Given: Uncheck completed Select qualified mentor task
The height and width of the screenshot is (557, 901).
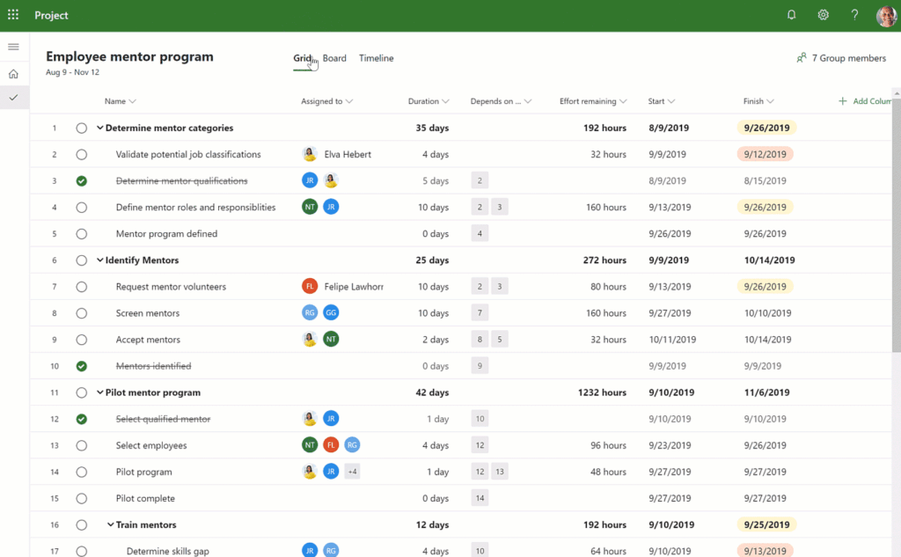Looking at the screenshot, I should [82, 419].
